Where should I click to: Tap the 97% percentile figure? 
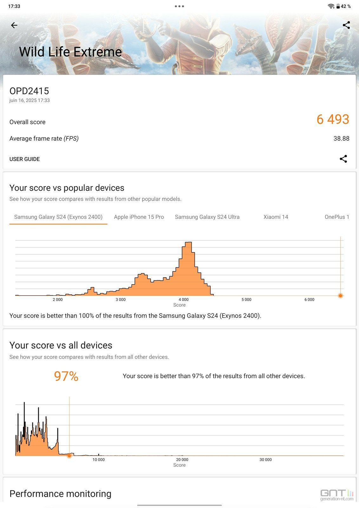(66, 376)
